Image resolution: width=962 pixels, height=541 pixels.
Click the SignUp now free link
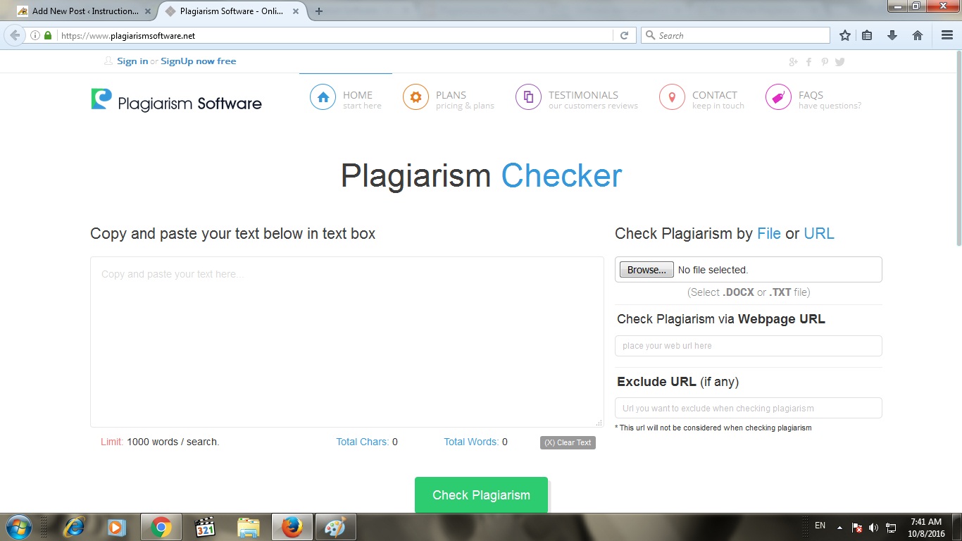click(x=199, y=61)
